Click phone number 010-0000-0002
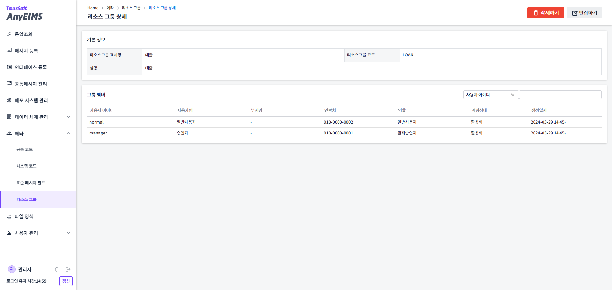Image resolution: width=612 pixels, height=290 pixels. [x=339, y=122]
